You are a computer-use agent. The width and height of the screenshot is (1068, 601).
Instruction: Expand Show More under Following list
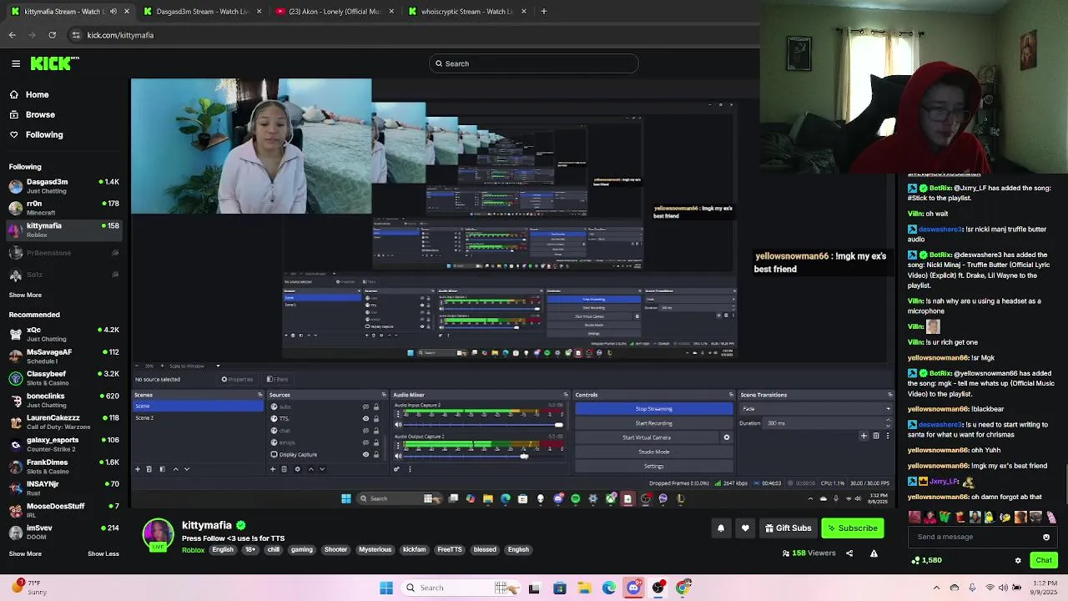point(25,295)
